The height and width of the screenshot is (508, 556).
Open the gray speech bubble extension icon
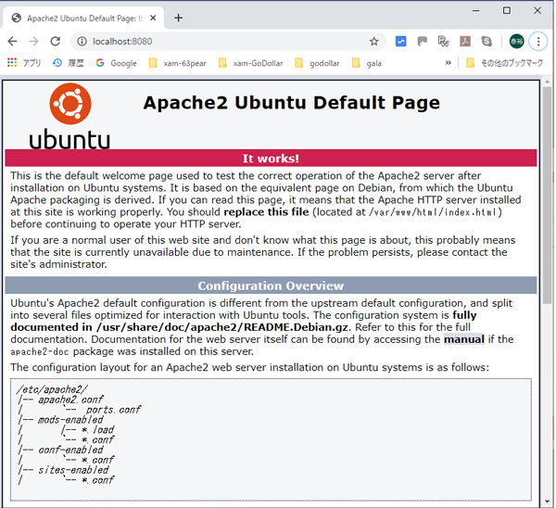[422, 42]
